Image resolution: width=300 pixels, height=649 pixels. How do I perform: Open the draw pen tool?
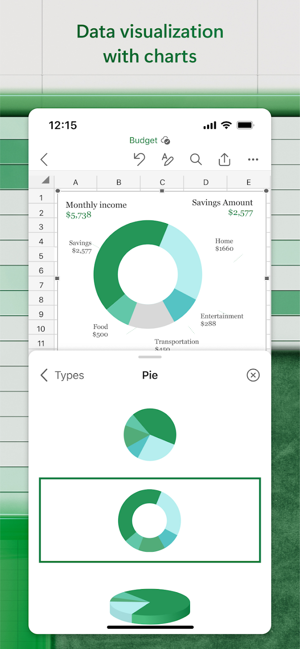click(168, 160)
